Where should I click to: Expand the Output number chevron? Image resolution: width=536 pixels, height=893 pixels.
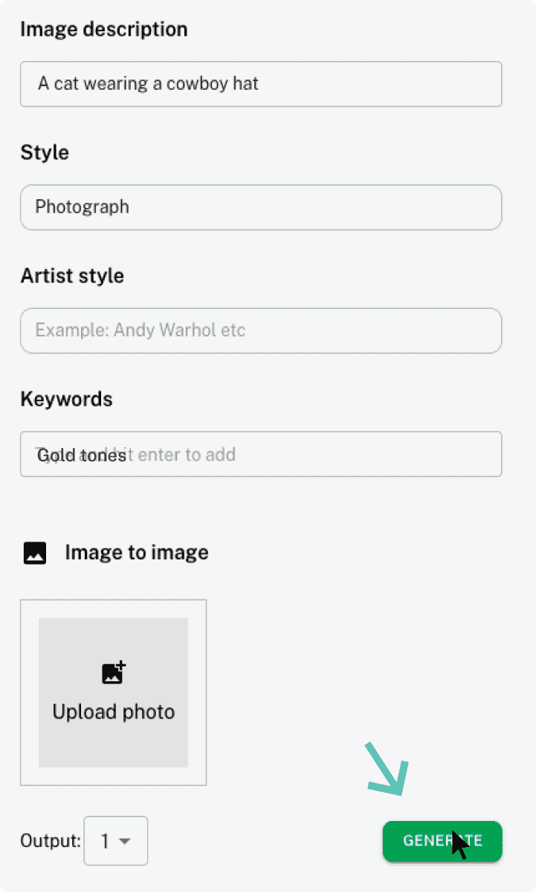[126, 841]
